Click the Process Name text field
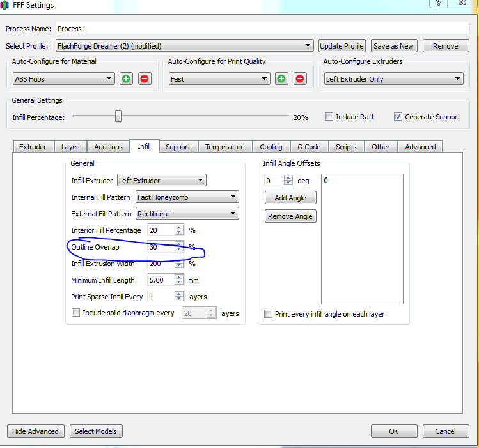The width and height of the screenshot is (479, 448). tap(262, 29)
